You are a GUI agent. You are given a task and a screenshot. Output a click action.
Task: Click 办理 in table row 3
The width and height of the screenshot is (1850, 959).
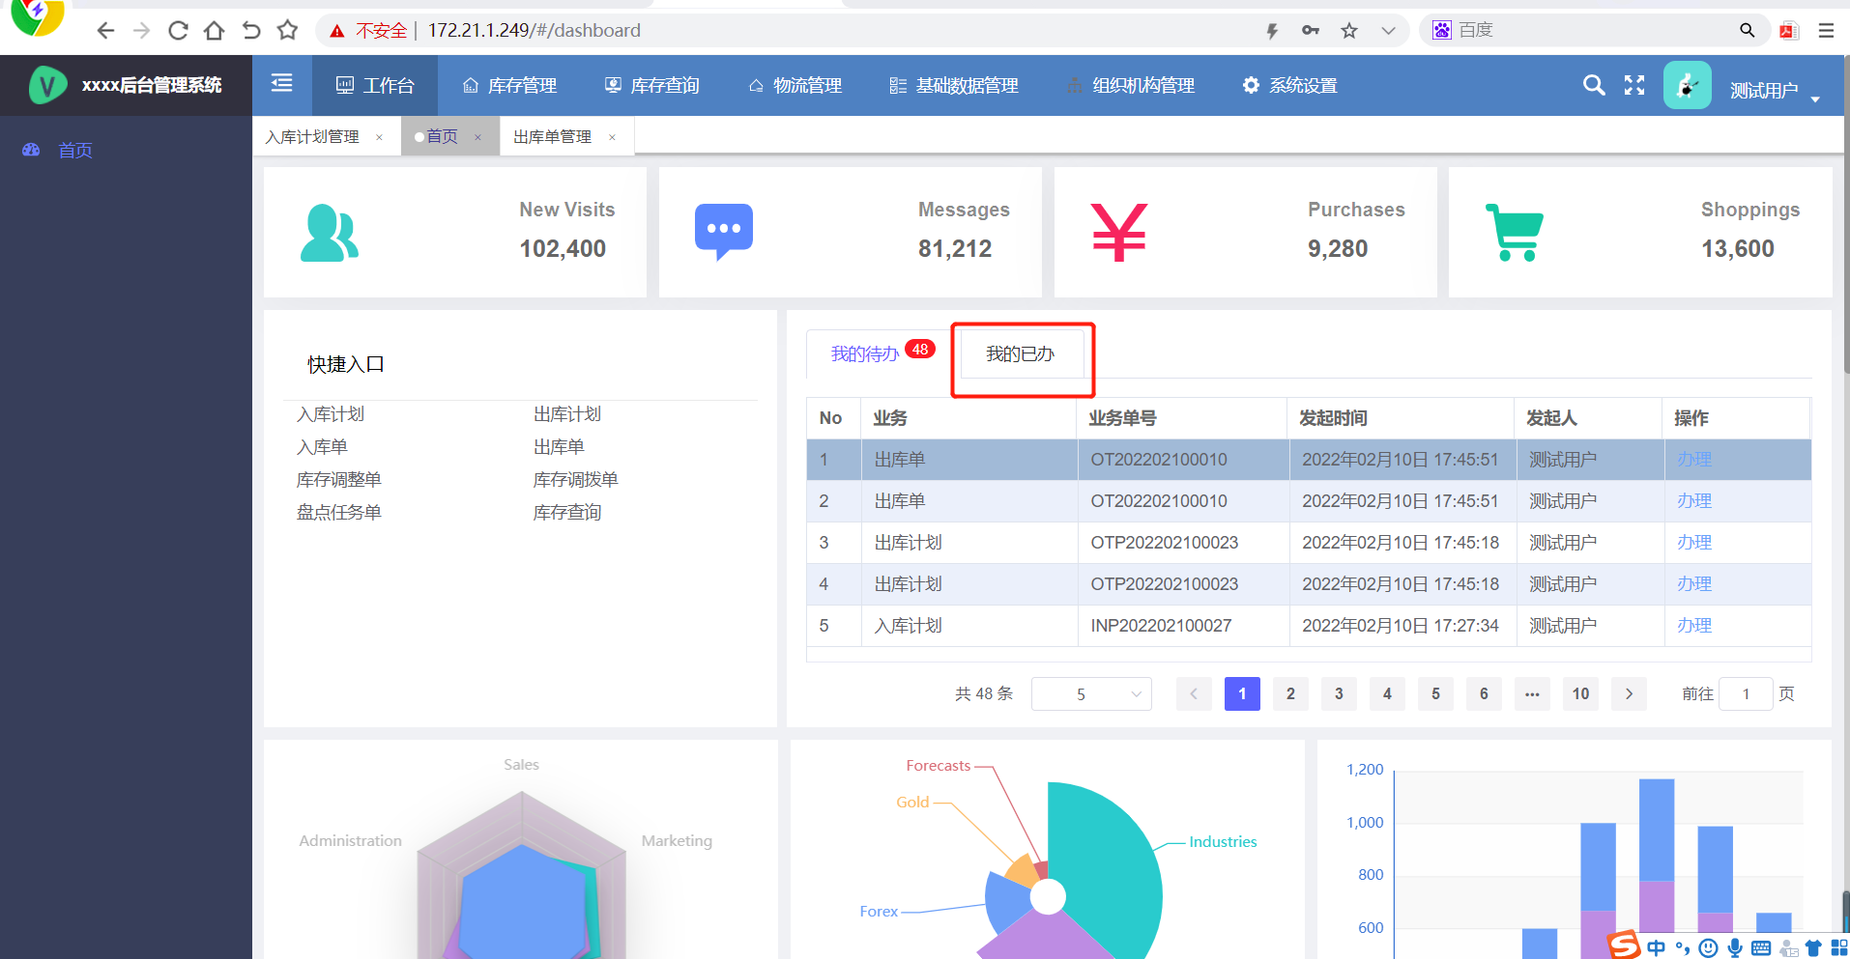(x=1694, y=543)
